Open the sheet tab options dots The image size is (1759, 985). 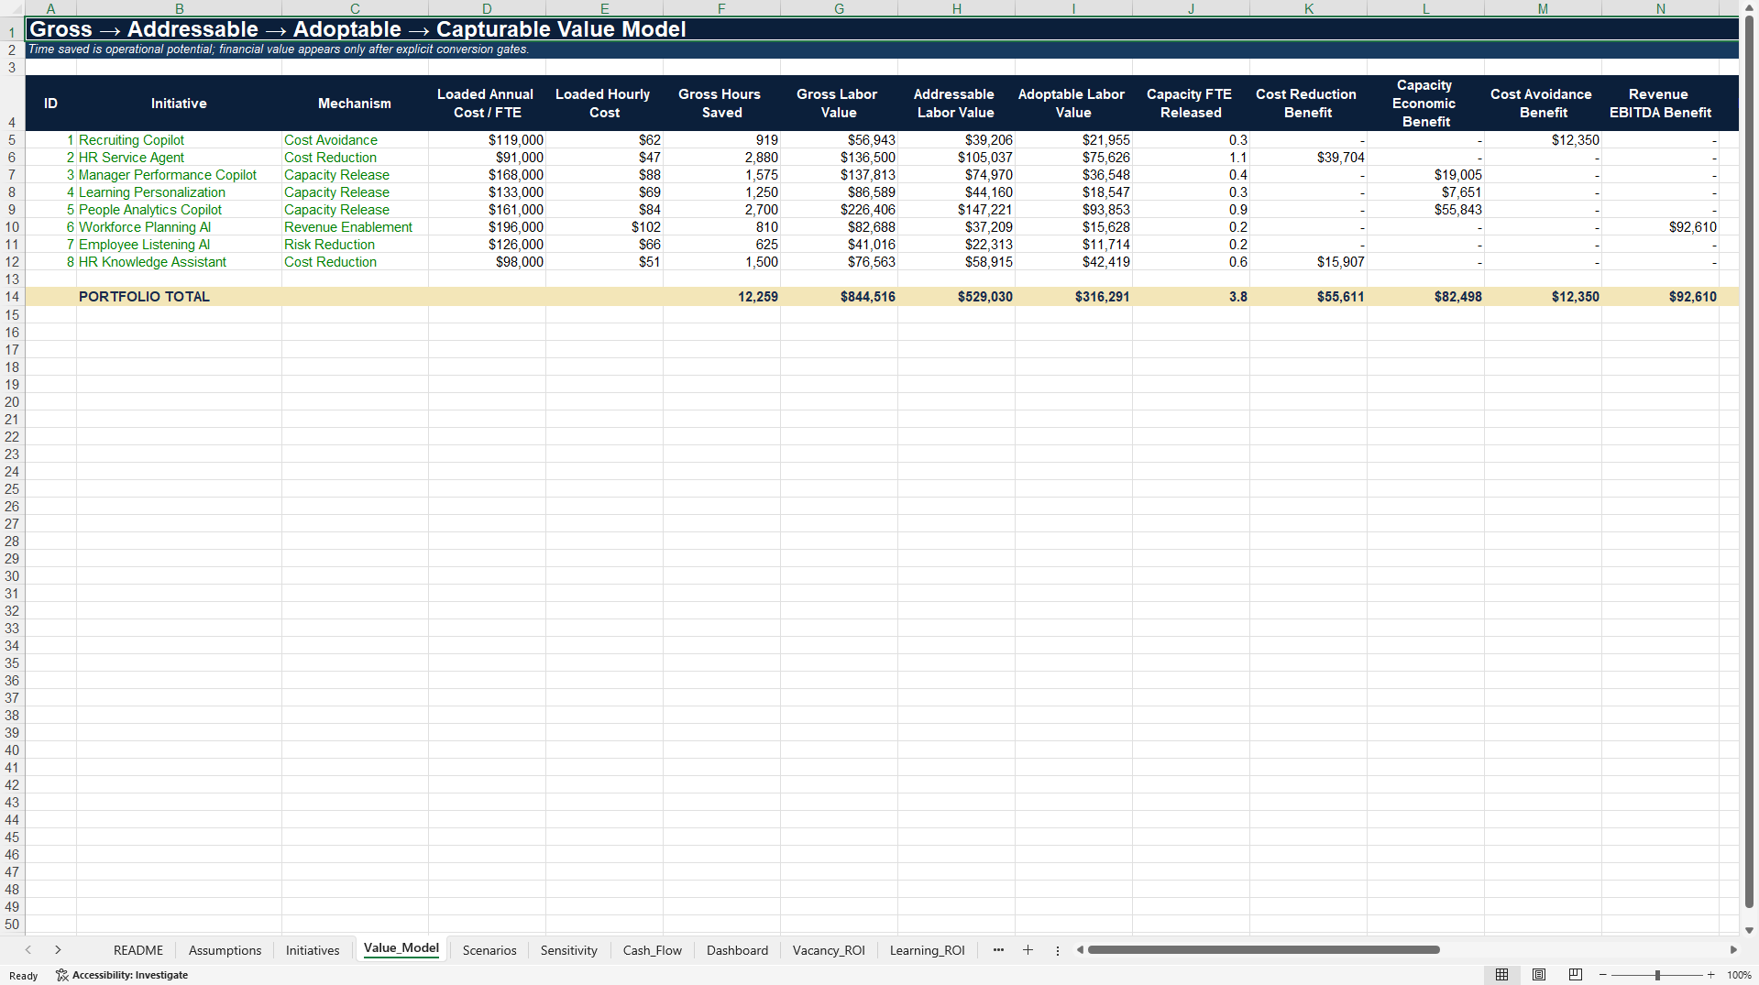coord(1058,950)
